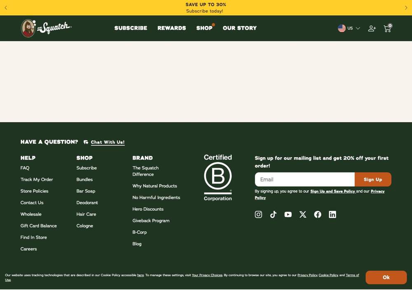
Task: Open the LinkedIn social icon
Action: (x=332, y=214)
